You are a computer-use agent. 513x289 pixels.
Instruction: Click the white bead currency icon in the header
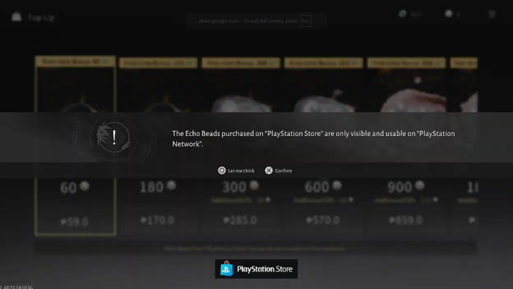449,14
